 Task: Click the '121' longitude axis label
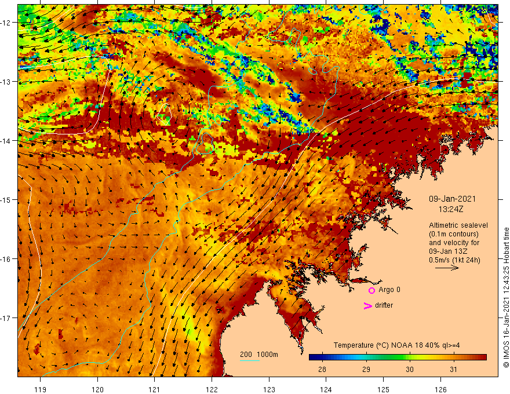(155, 389)
